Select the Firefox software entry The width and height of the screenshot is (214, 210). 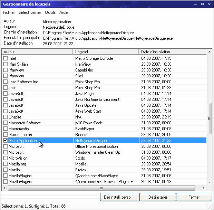click(x=81, y=170)
